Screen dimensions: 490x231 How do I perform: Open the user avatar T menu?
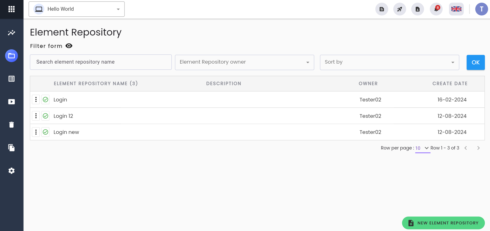pos(482,9)
